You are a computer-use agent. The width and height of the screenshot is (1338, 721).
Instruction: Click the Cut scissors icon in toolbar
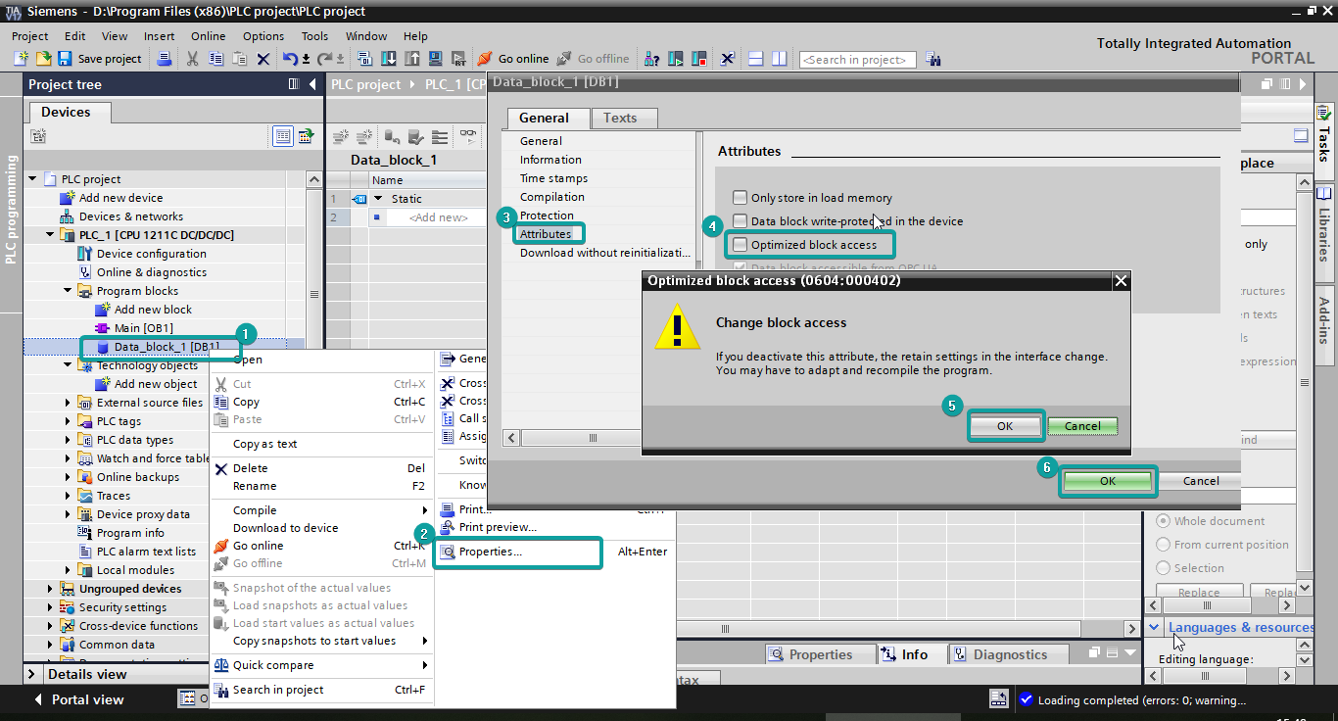192,59
